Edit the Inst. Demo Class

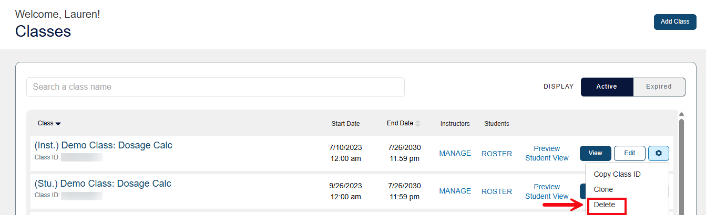630,153
